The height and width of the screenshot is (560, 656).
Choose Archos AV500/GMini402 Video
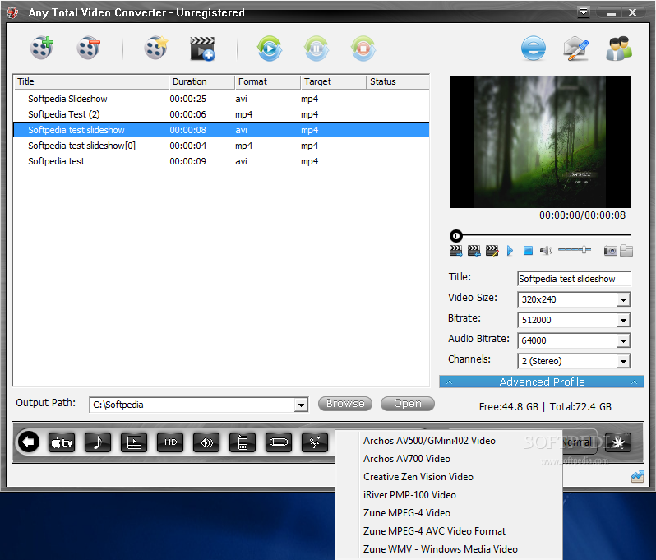pyautogui.click(x=429, y=441)
